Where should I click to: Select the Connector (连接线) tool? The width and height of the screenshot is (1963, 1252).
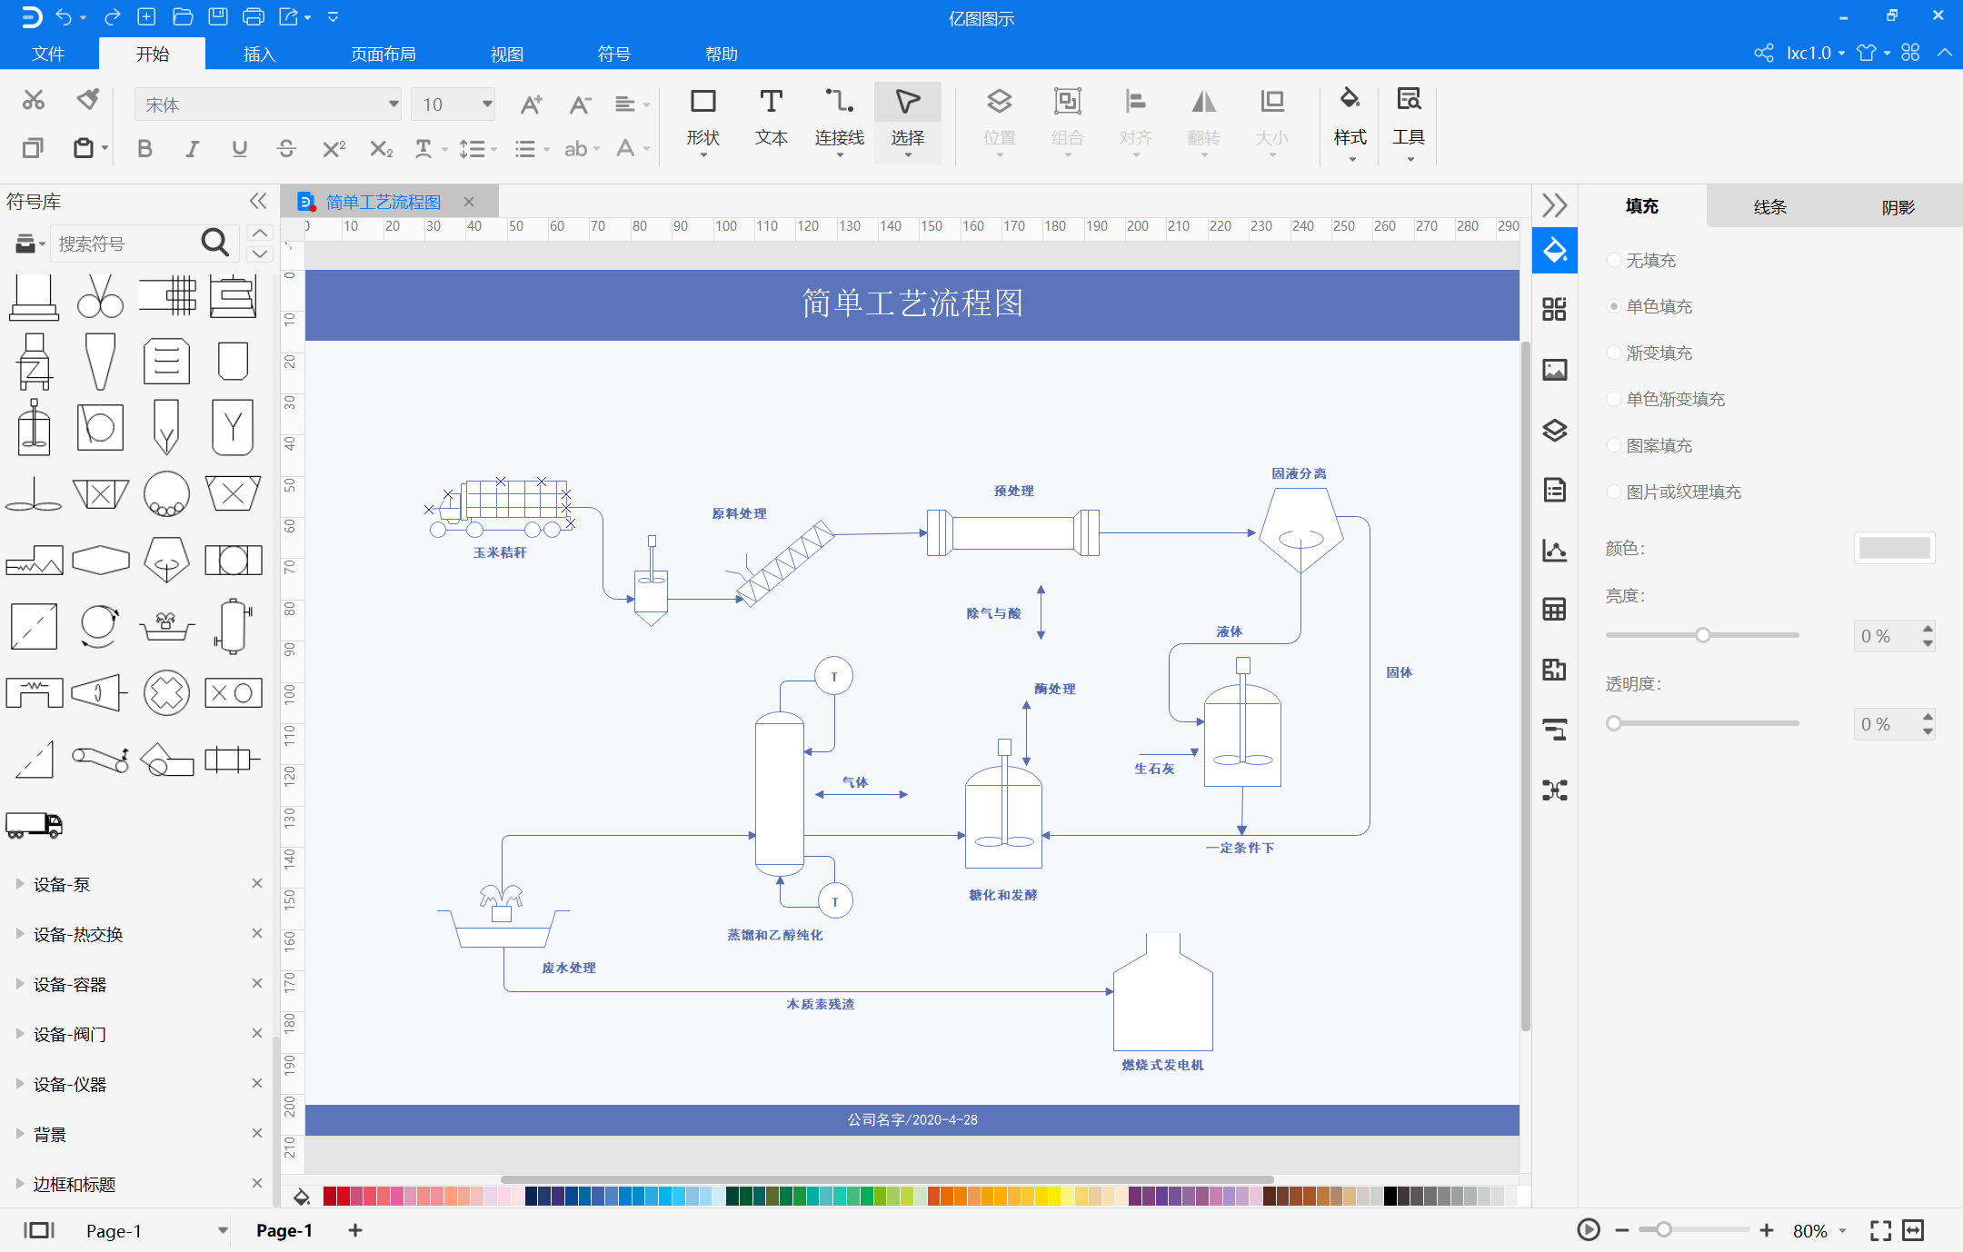839,121
